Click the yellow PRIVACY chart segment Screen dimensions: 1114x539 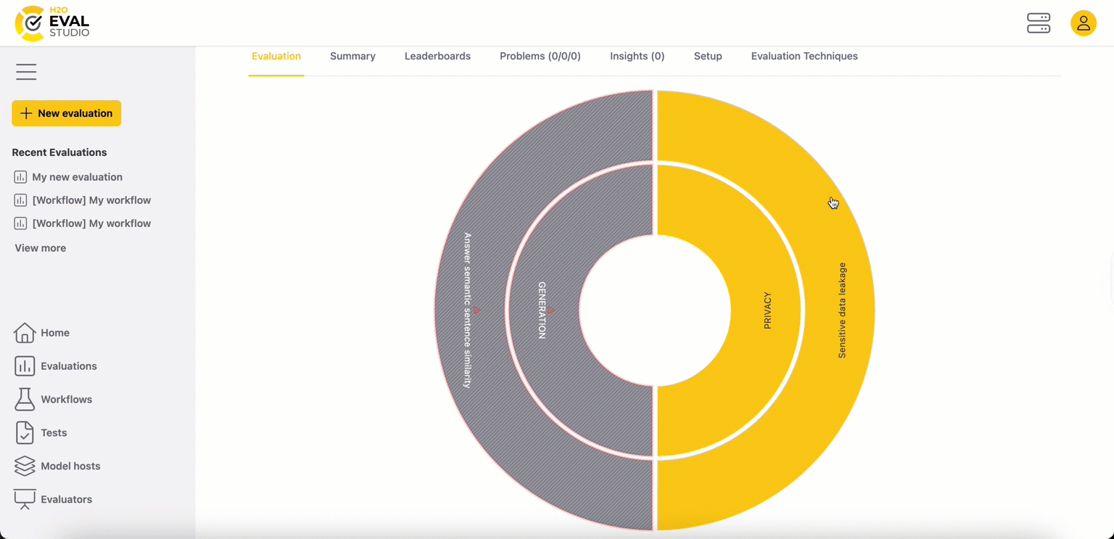[x=767, y=310]
